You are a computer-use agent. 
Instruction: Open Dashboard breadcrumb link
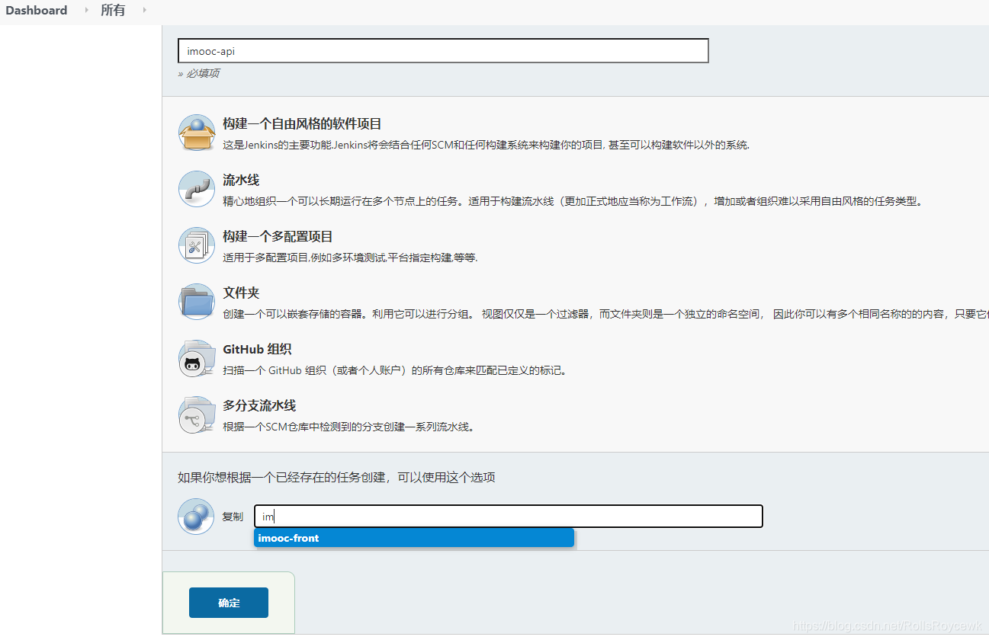tap(37, 11)
